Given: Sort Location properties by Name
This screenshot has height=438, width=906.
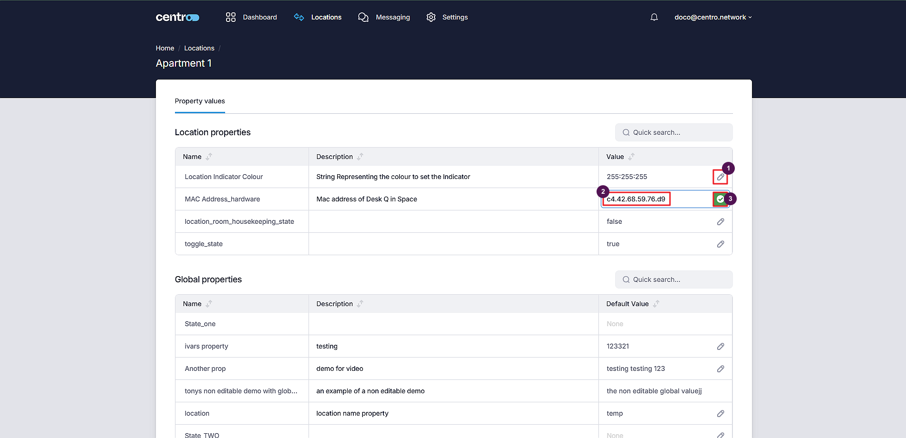Looking at the screenshot, I should [x=209, y=157].
